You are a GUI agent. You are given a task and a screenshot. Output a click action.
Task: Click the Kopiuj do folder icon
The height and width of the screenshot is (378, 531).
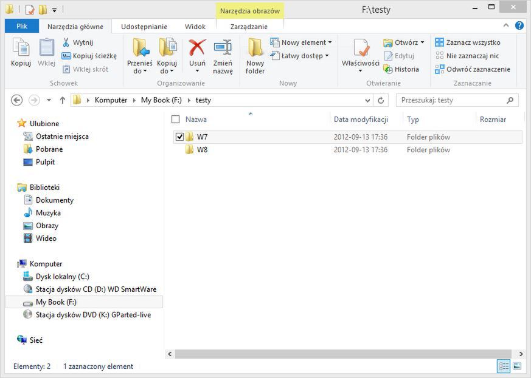click(167, 47)
